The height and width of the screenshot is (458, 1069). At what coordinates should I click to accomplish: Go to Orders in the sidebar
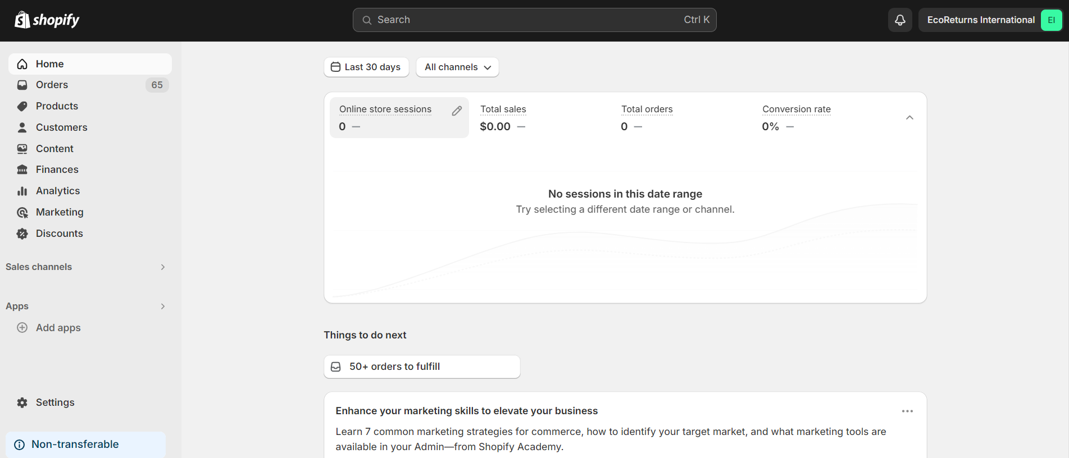(x=52, y=85)
